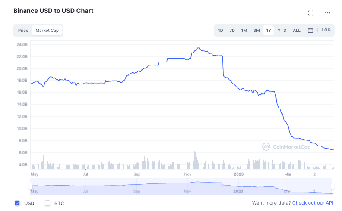Toggle LOG scale mode

[326, 30]
